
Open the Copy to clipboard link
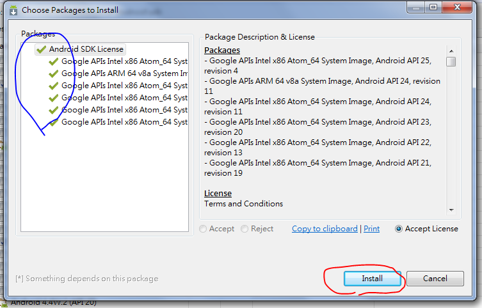point(325,229)
